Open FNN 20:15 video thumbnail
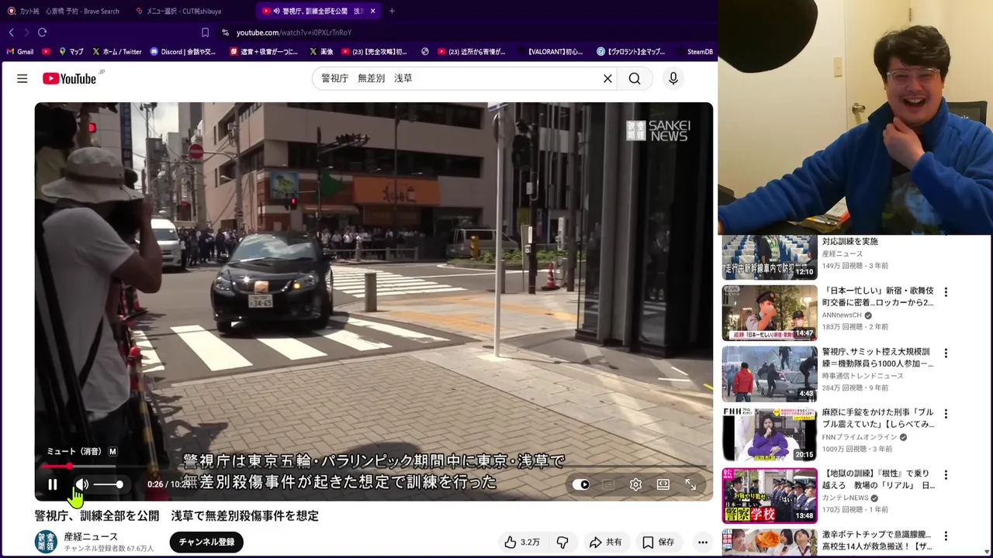This screenshot has width=993, height=558. pyautogui.click(x=770, y=435)
